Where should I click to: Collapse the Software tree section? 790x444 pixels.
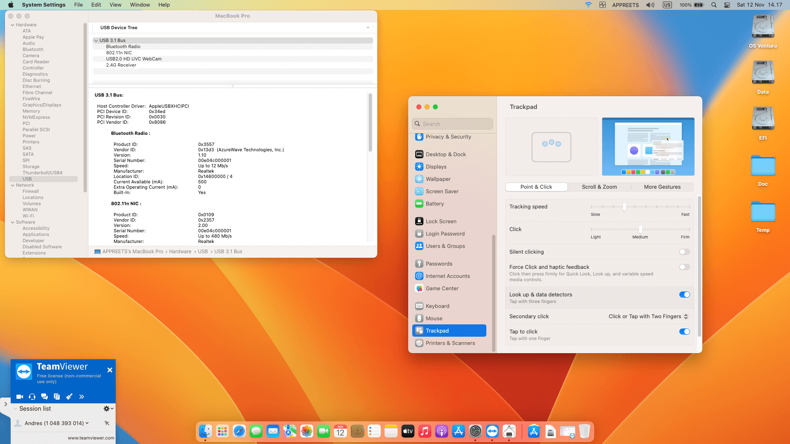[12, 222]
